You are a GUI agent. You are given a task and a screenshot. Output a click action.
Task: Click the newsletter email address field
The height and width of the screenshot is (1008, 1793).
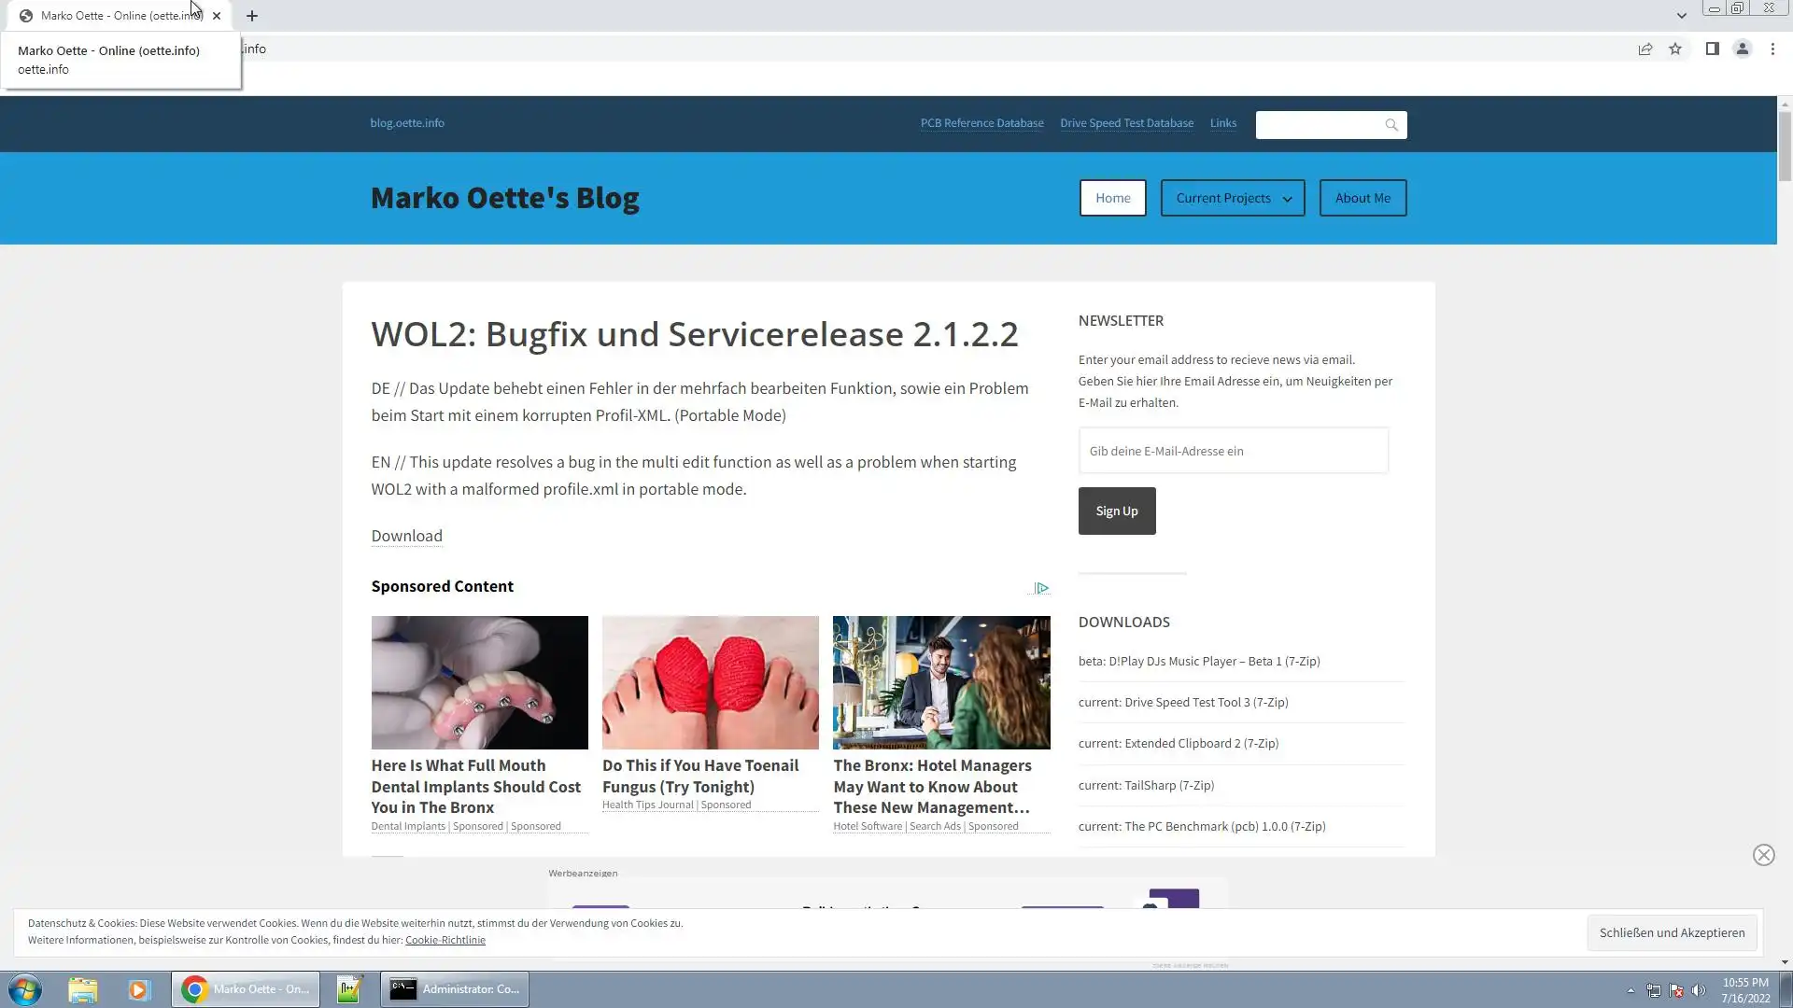[1233, 451]
